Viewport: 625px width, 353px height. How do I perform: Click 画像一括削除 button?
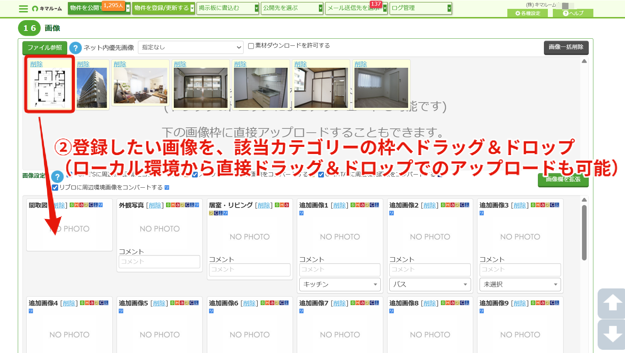(566, 47)
